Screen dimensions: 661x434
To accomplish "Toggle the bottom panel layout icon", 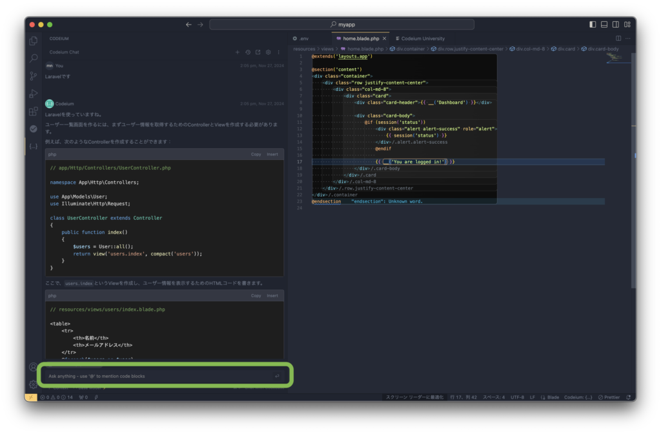I will tap(604, 25).
